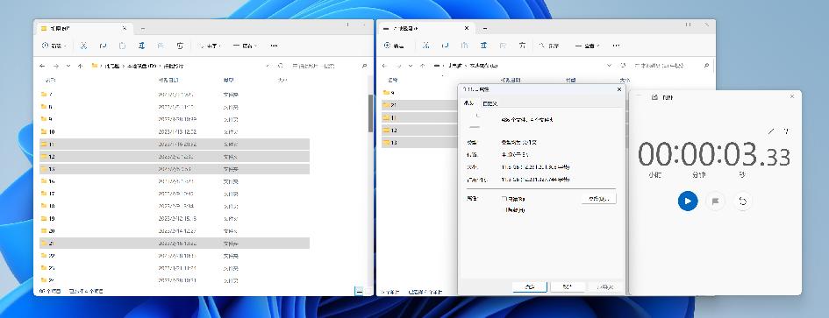This screenshot has width=829, height=318.
Task: Select folder 20 in left Explorer
Action: pyautogui.click(x=175, y=231)
